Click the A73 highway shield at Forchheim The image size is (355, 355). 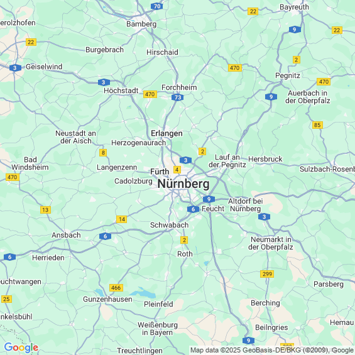[x=177, y=97]
